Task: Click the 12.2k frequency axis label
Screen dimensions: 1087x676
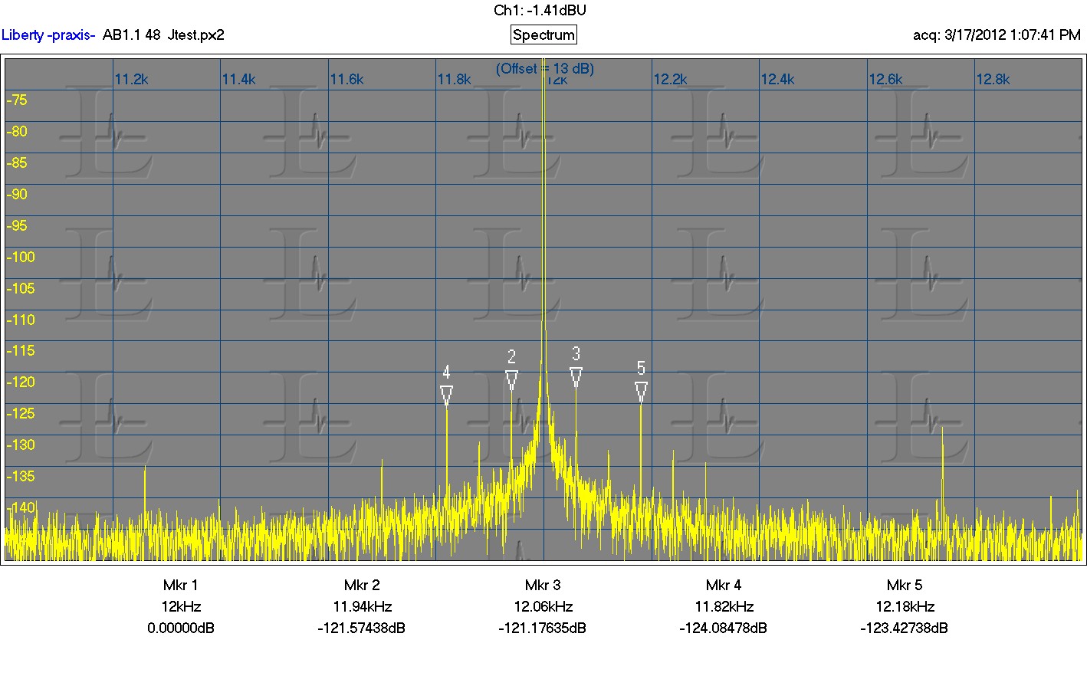Action: click(x=670, y=80)
